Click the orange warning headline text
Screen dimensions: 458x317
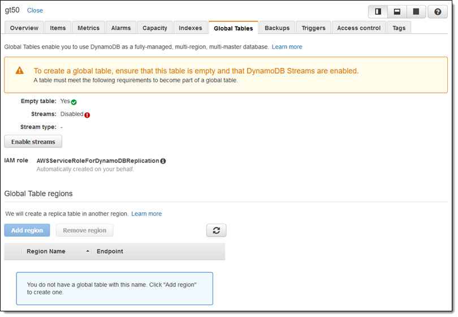(x=196, y=71)
